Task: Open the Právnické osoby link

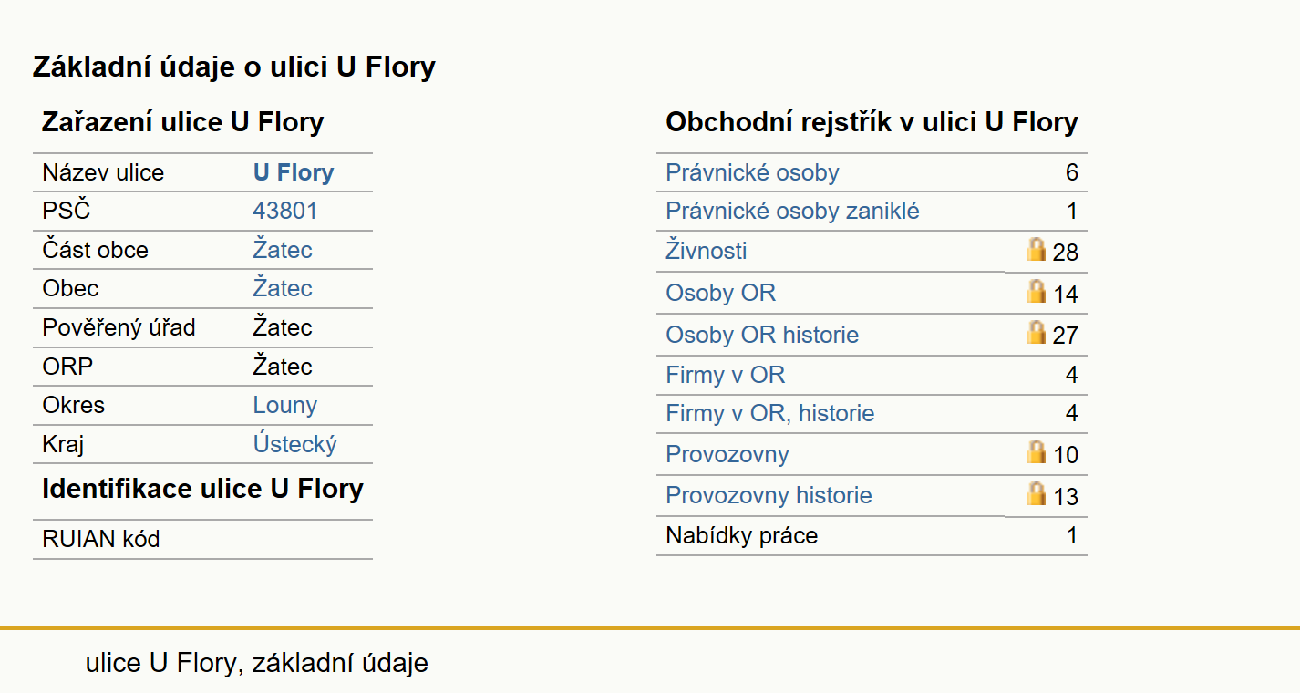Action: click(x=752, y=172)
